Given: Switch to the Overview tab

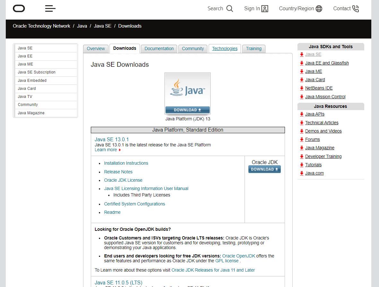Looking at the screenshot, I should pos(96,48).
